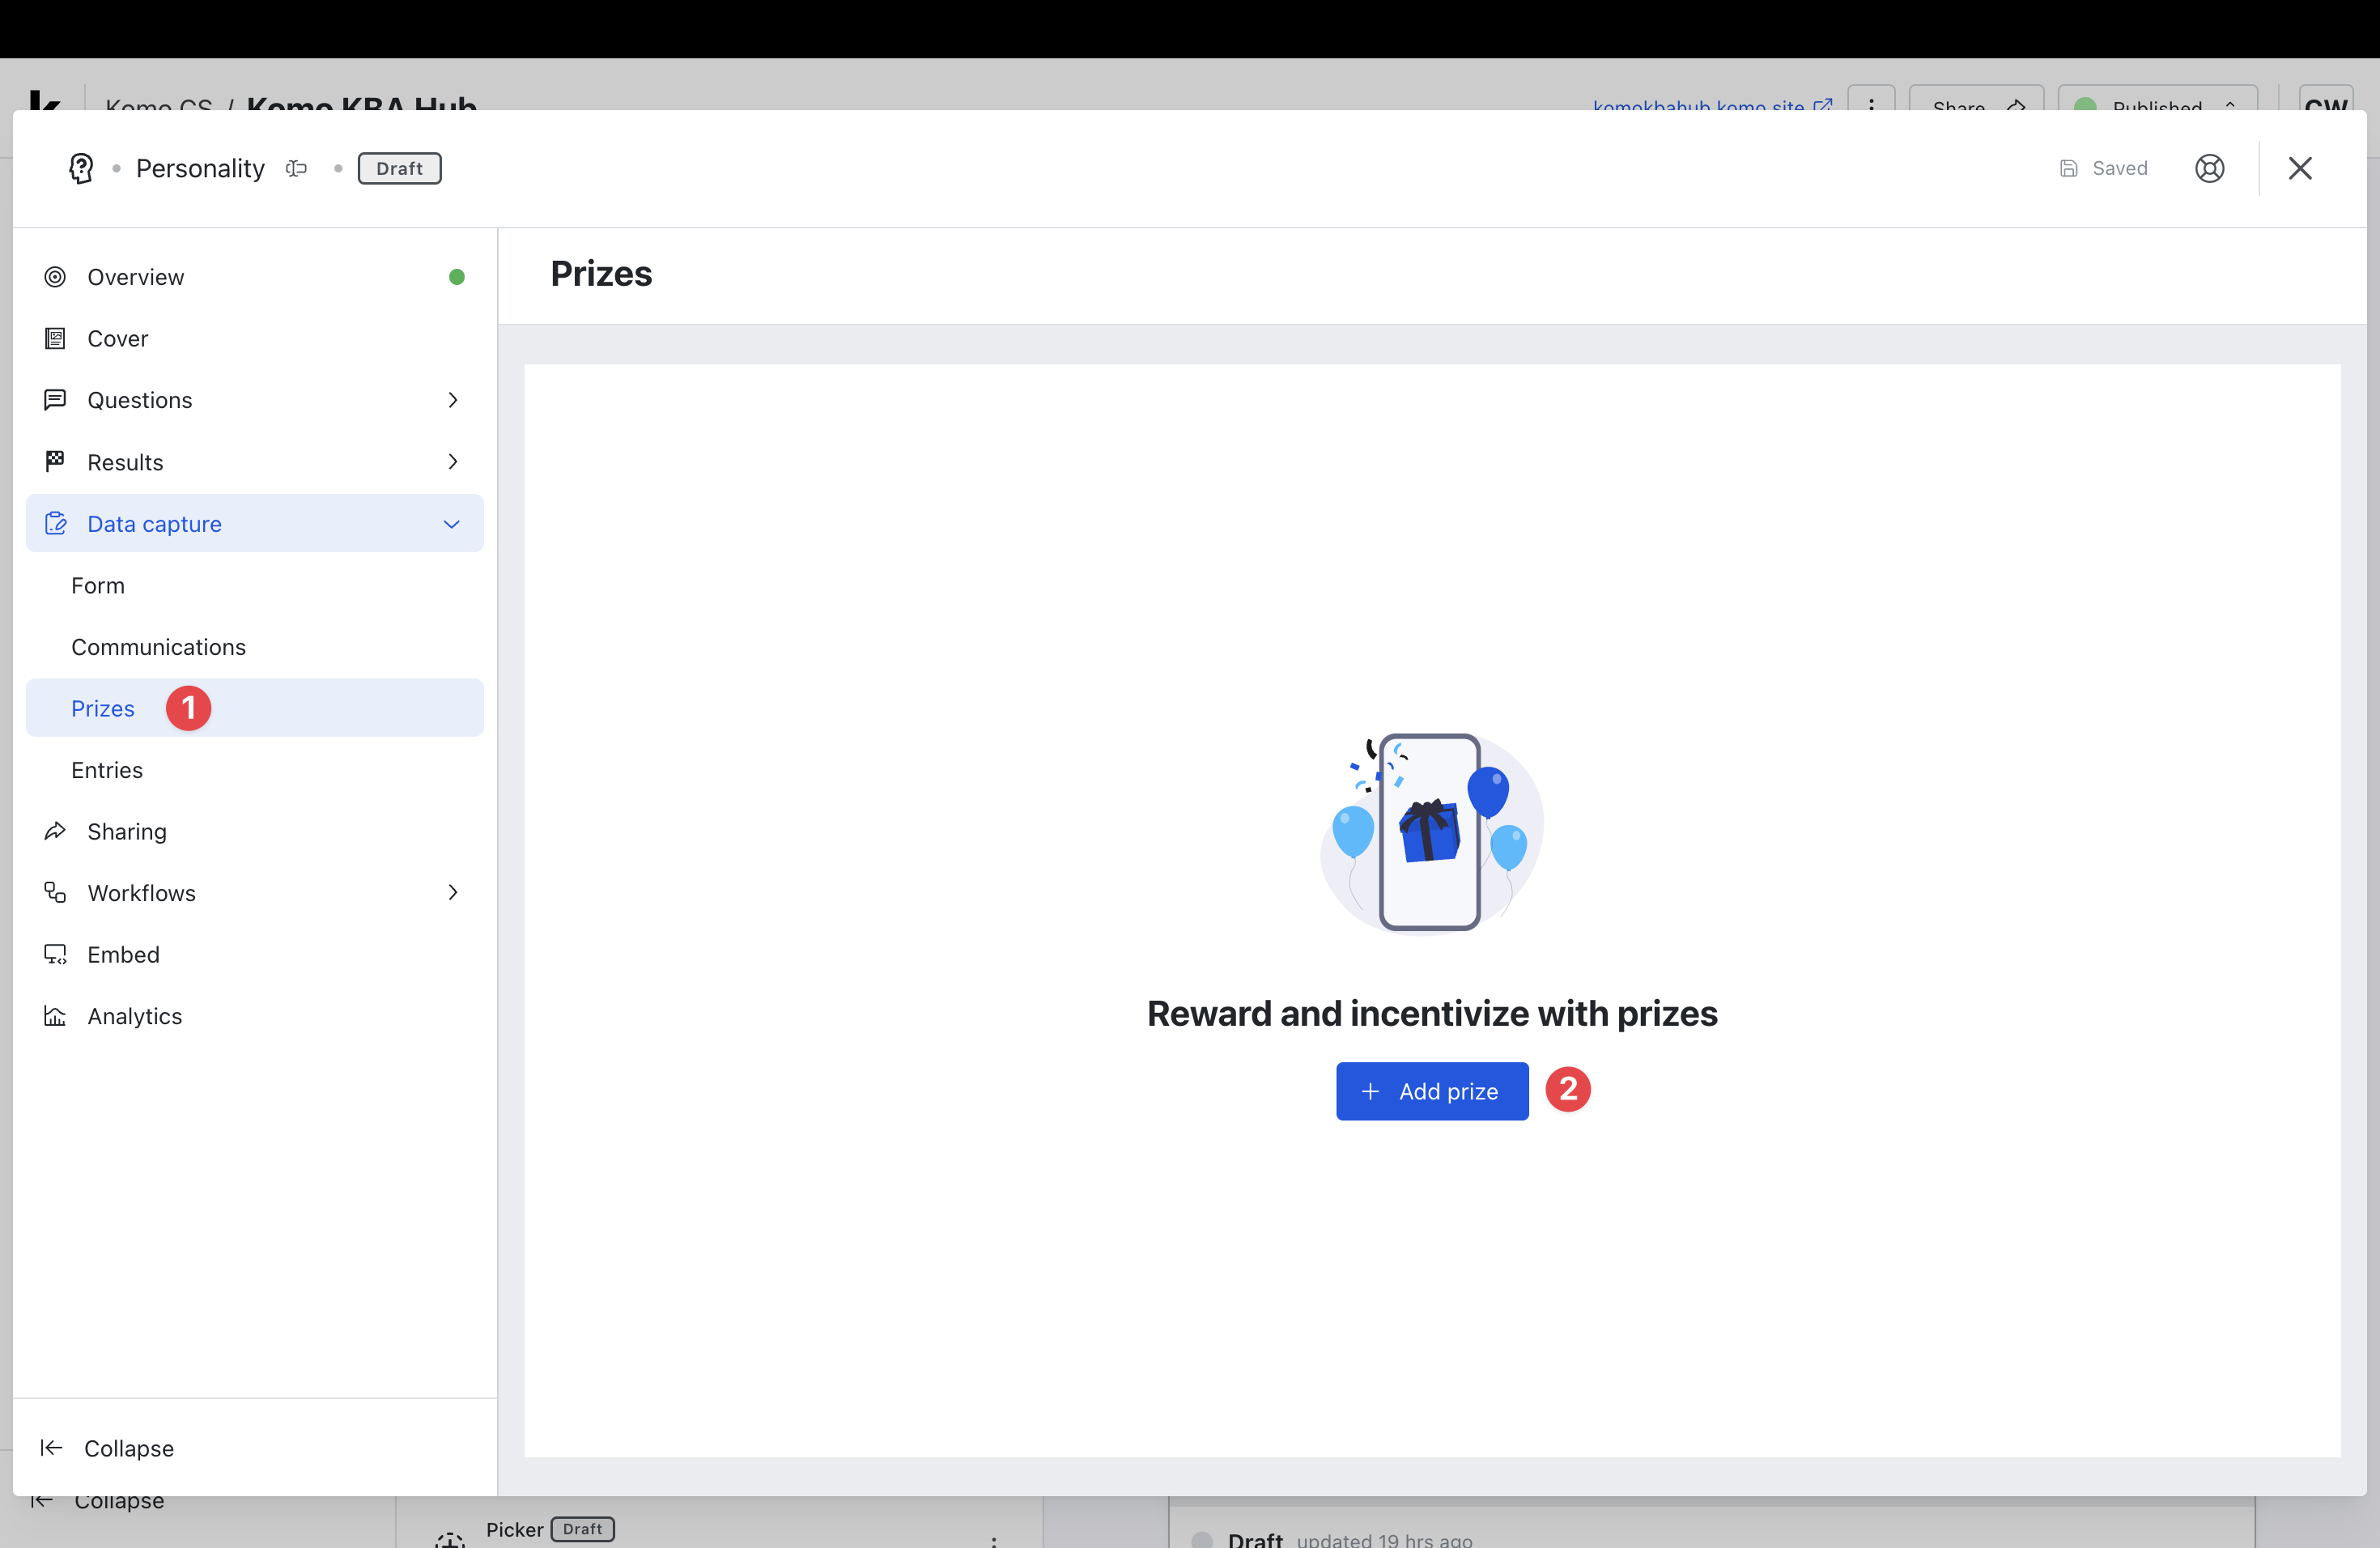Image resolution: width=2380 pixels, height=1548 pixels.
Task: Click the Embed sidebar icon
Action: click(55, 954)
